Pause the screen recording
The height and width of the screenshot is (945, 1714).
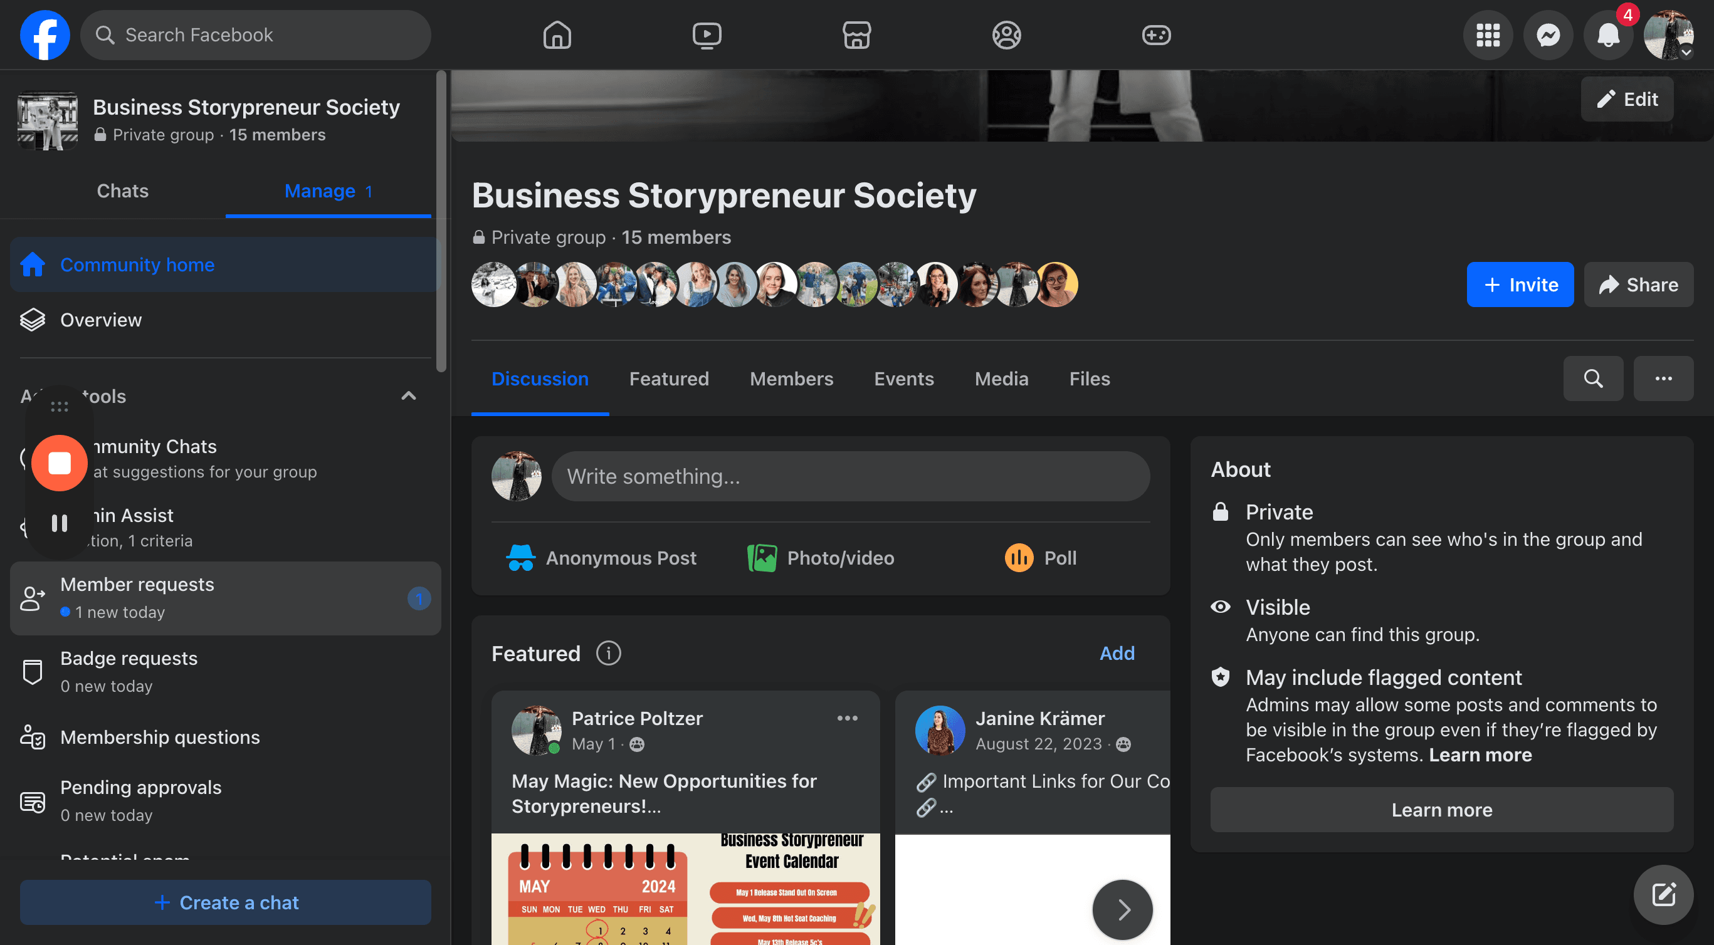[59, 523]
